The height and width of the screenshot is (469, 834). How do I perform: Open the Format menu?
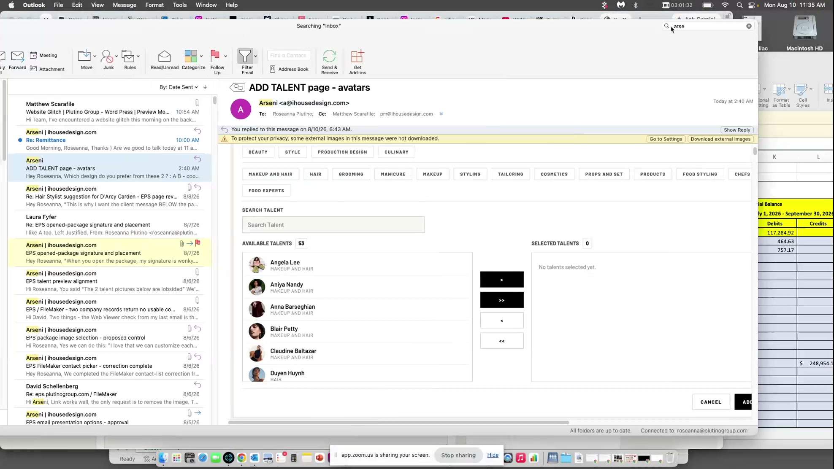[x=154, y=5]
